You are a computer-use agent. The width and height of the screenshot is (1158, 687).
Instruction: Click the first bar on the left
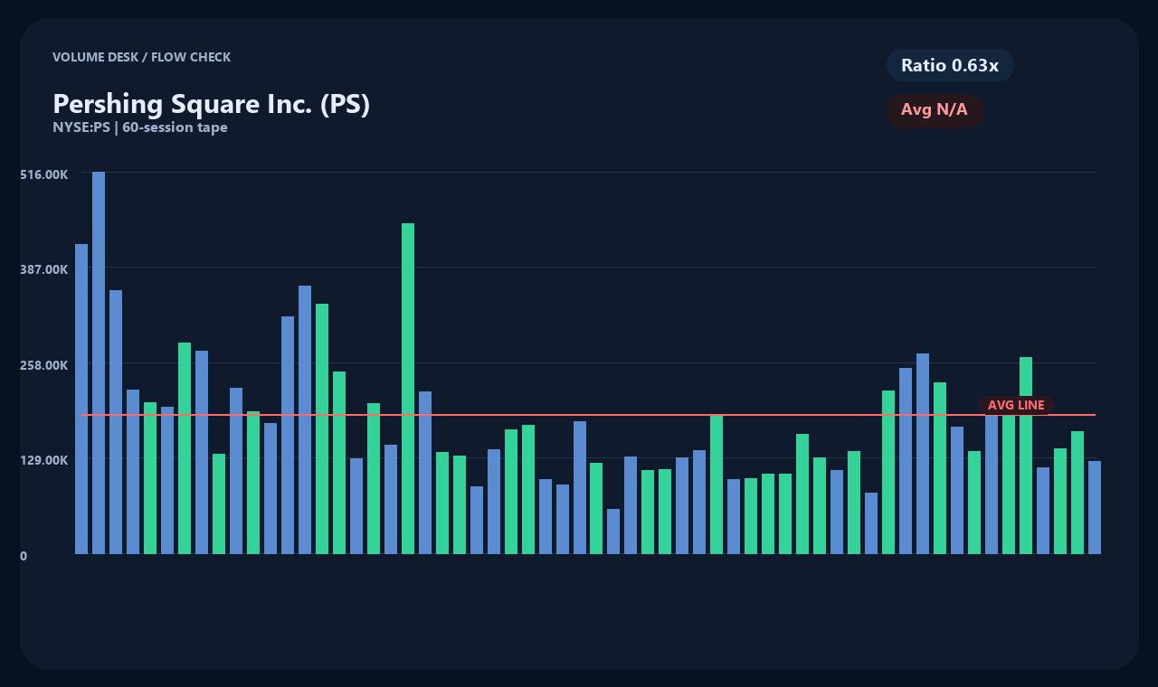click(x=81, y=399)
